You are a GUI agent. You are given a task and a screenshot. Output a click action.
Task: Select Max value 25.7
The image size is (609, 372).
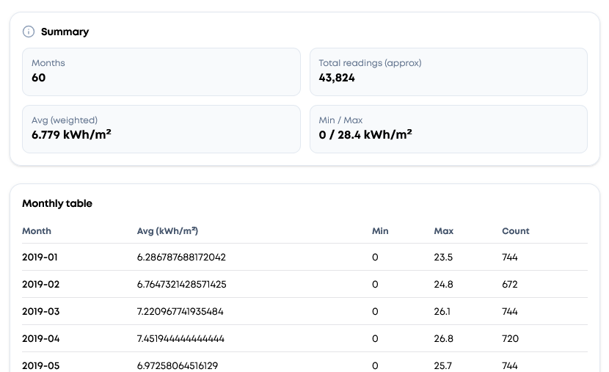(442, 366)
